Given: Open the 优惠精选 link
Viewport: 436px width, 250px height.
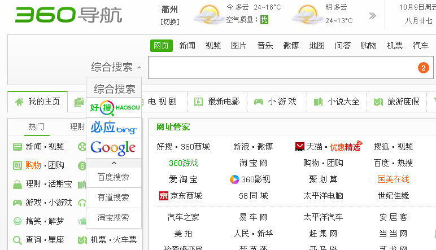Looking at the screenshot, I should [x=346, y=146].
